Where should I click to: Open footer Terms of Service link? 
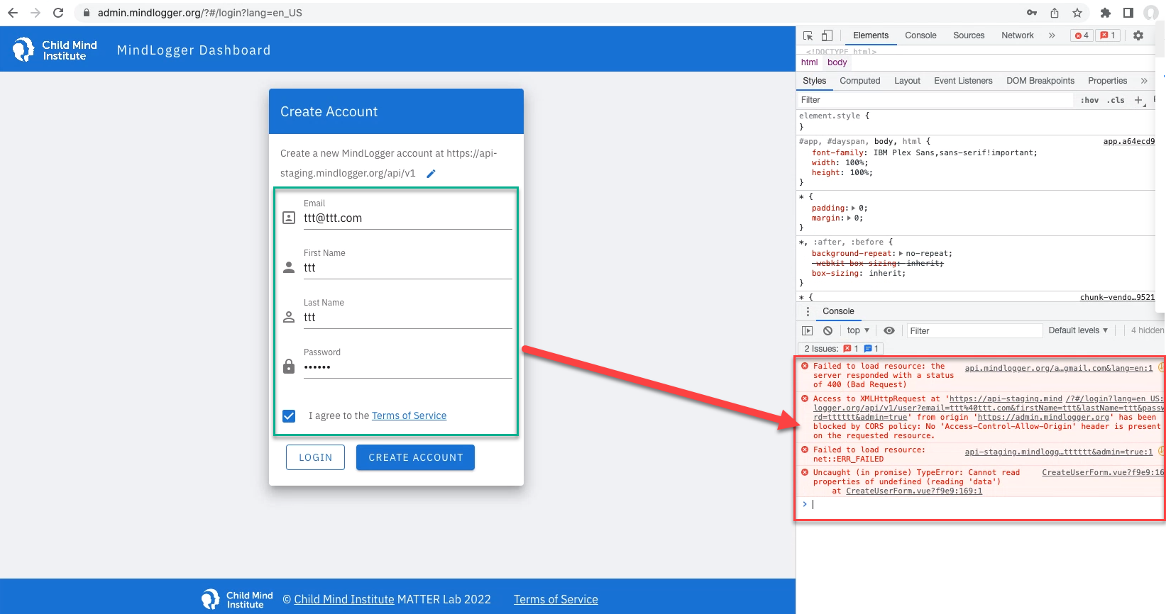(556, 600)
